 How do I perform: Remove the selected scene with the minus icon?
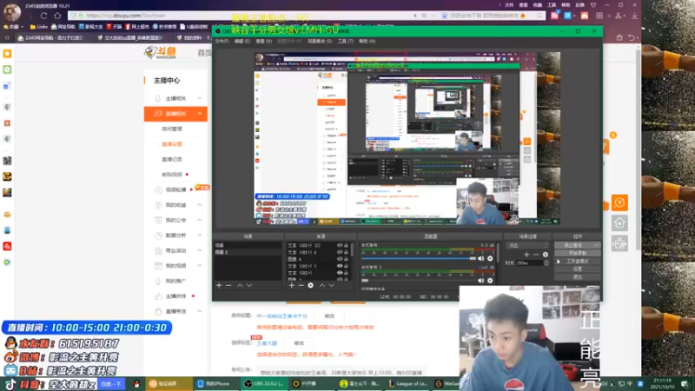228,286
